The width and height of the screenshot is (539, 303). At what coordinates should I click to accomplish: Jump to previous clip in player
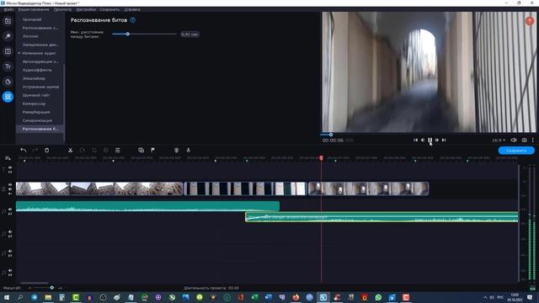pyautogui.click(x=415, y=141)
